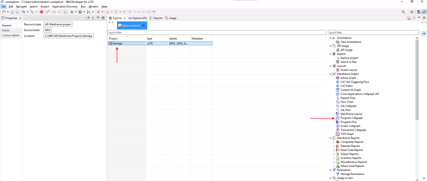Close the Explore projects tab
The width and height of the screenshot is (427, 181).
[x=144, y=25]
